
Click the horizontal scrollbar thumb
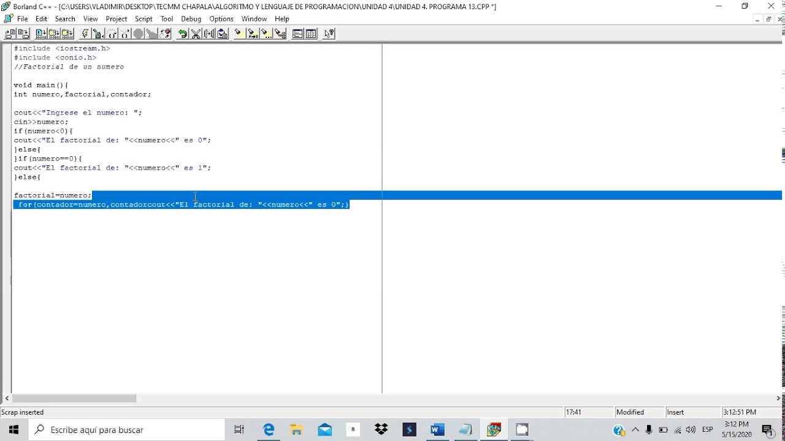coord(74,398)
